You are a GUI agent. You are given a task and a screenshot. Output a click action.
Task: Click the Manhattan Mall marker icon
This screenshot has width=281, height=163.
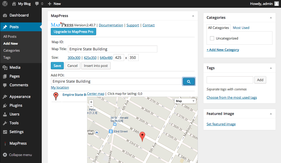[x=97, y=132]
